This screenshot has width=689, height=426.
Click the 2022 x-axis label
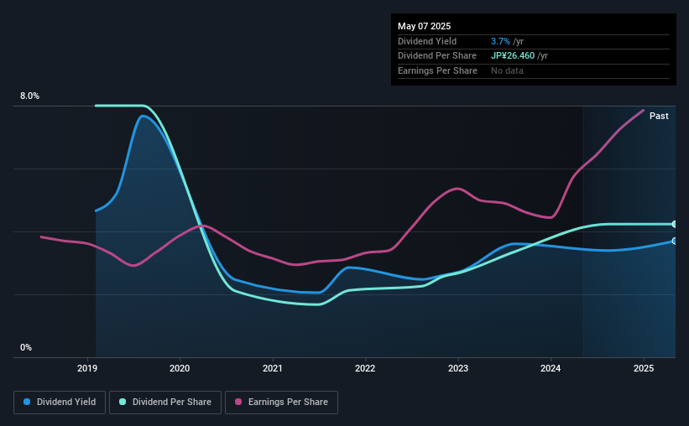pos(365,368)
